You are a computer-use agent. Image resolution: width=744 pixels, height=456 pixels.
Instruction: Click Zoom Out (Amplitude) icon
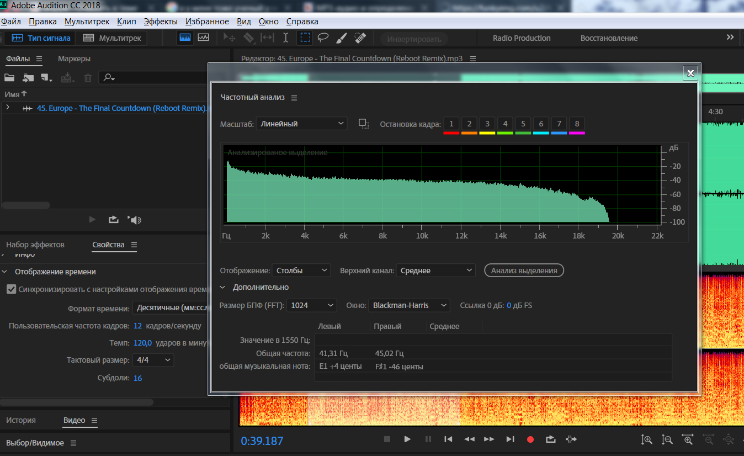tap(667, 440)
